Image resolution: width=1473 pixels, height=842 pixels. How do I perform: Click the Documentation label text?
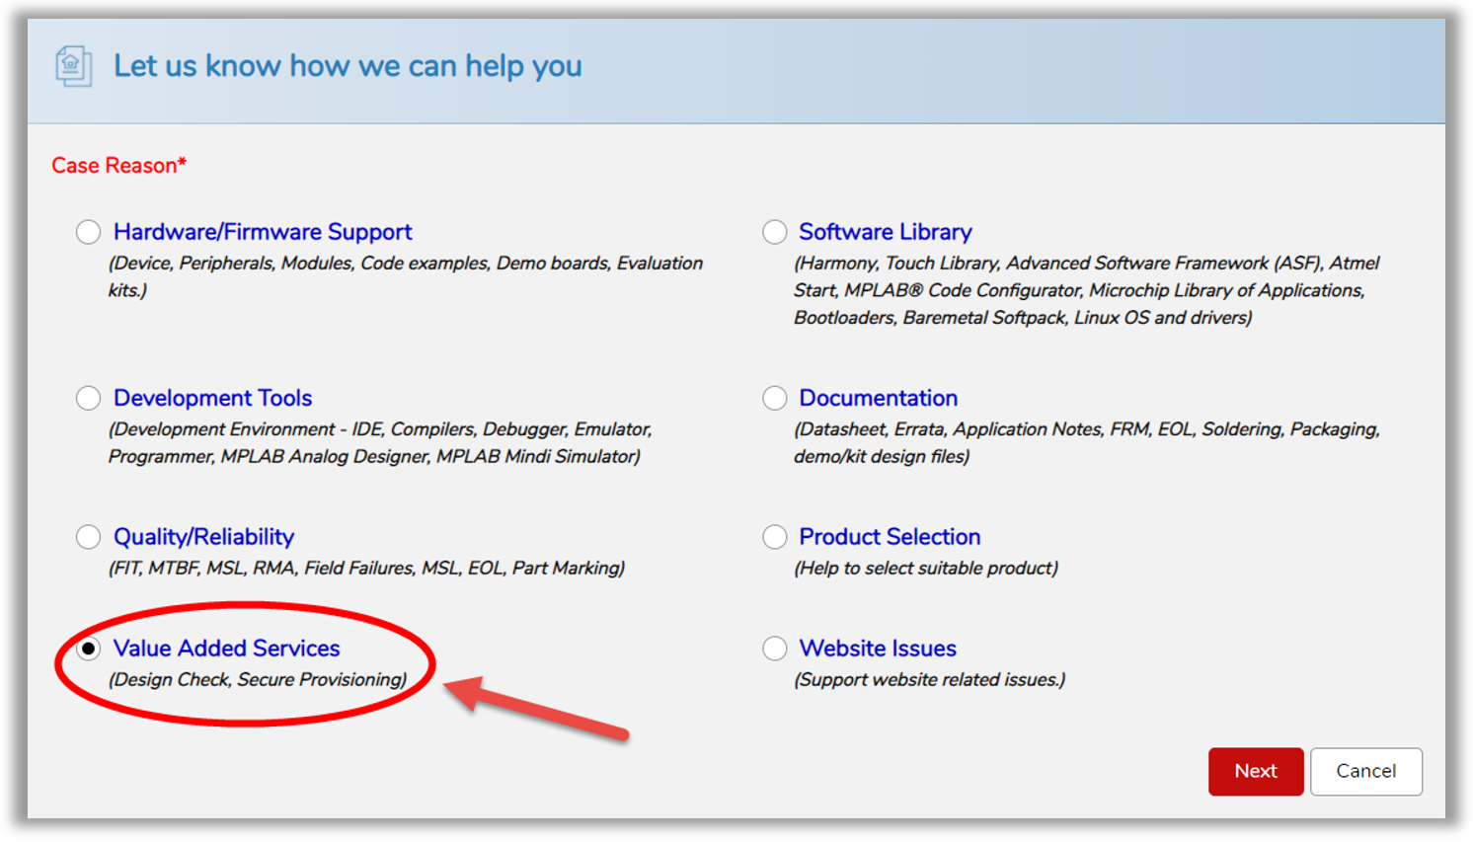[878, 398]
